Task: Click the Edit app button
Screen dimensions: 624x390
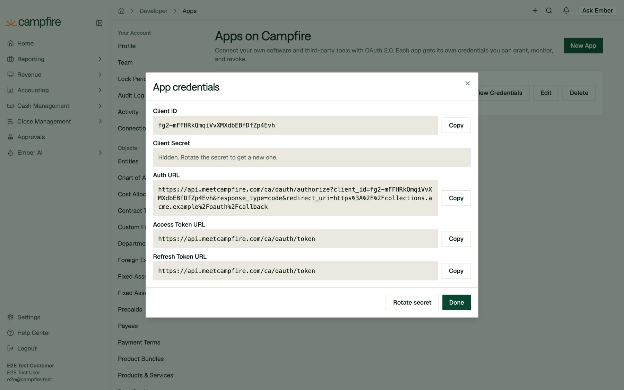Action: [x=546, y=93]
